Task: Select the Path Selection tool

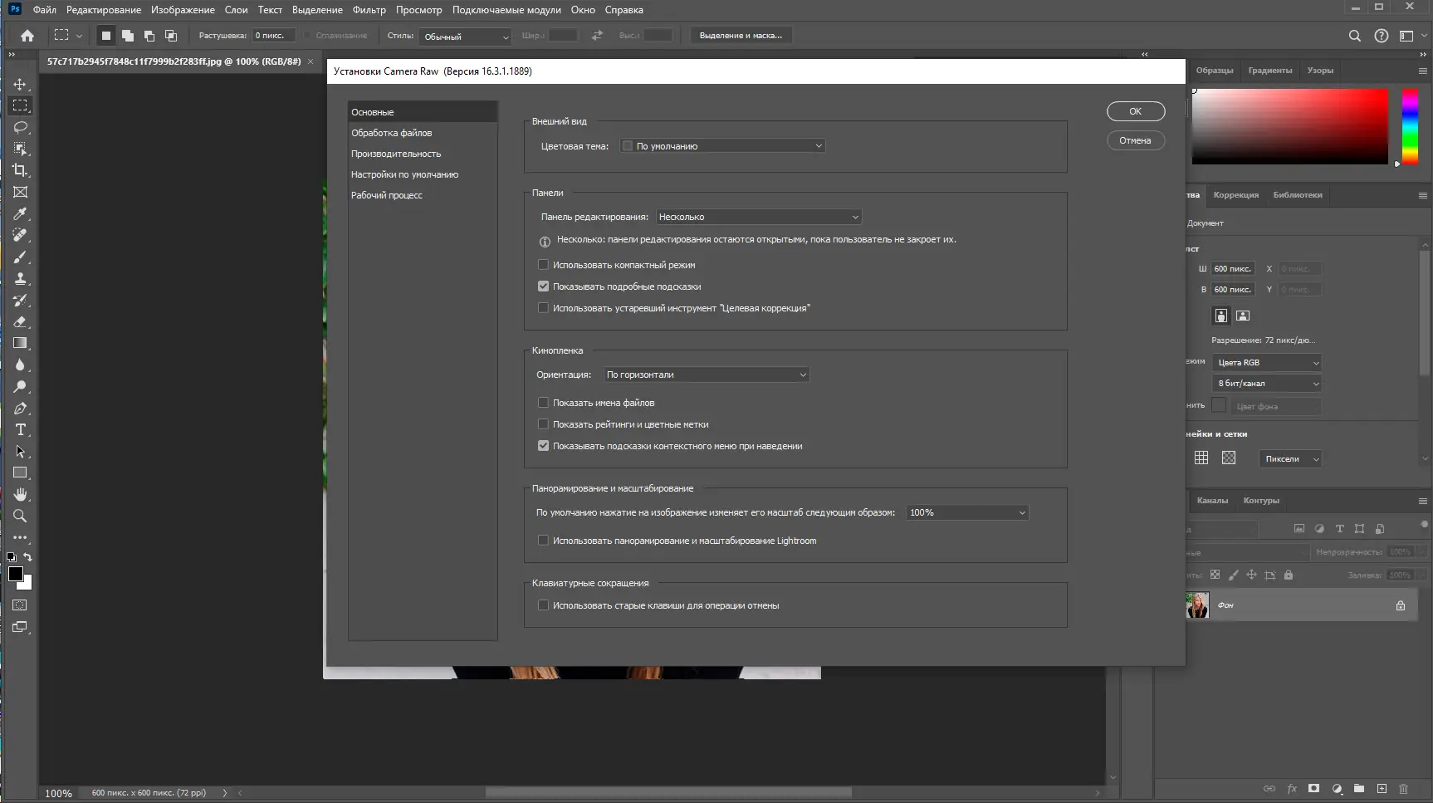Action: 20,451
